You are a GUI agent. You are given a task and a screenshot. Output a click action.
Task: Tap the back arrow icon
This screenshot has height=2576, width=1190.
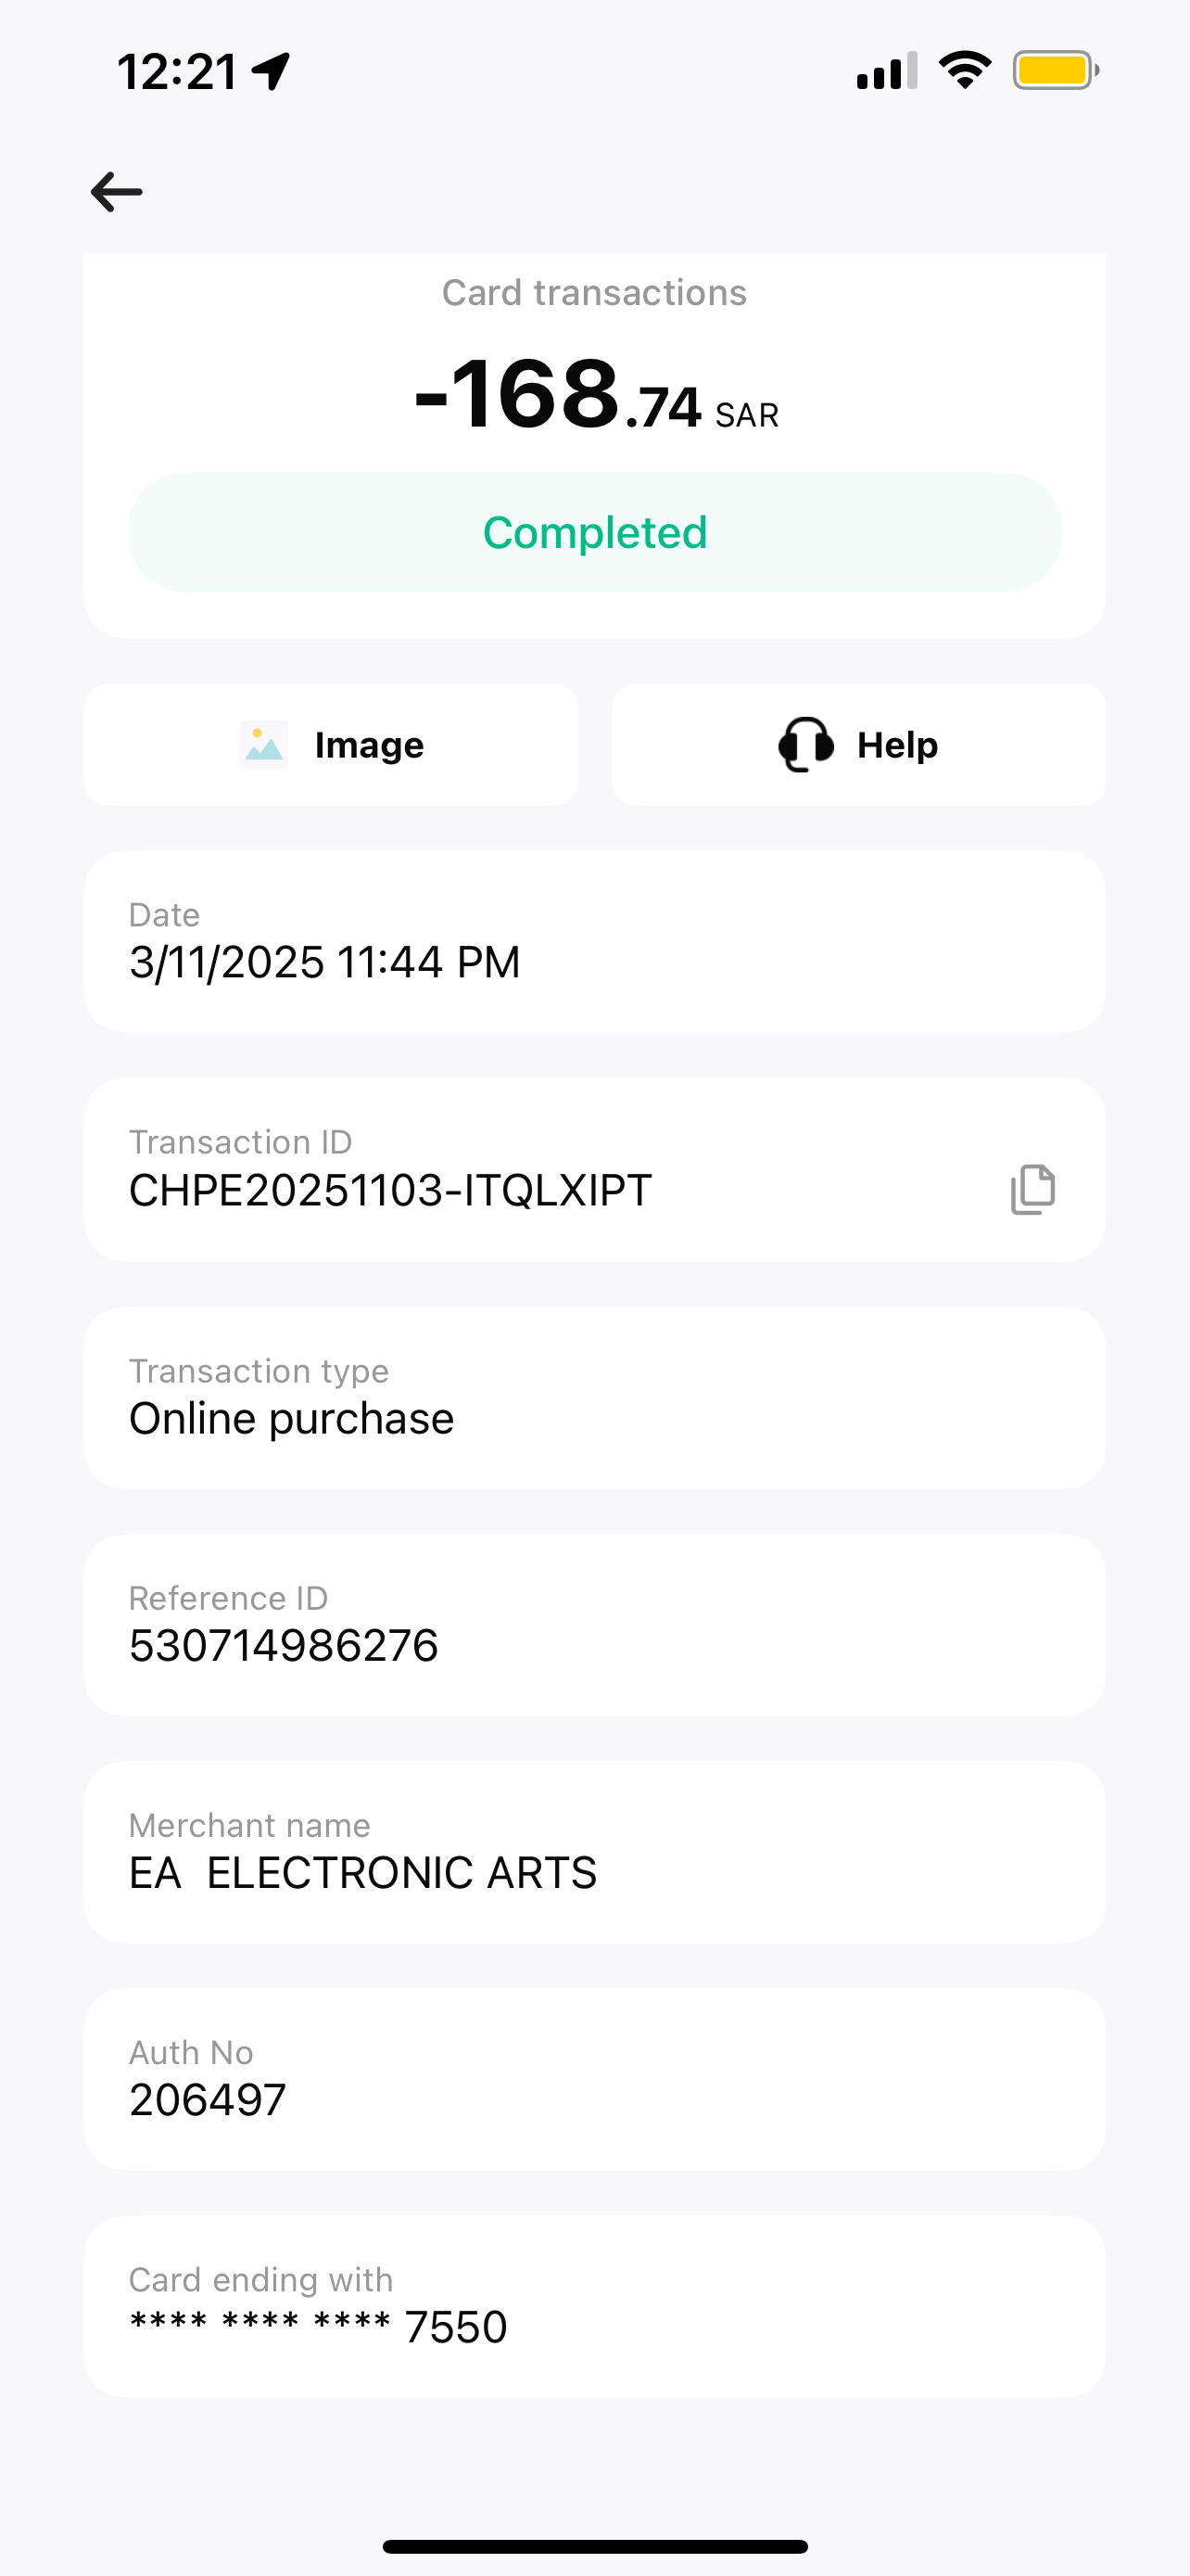pyautogui.click(x=117, y=192)
